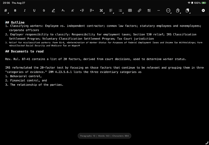Screen dimensions: 209x145
Task: Click the 'categories of evidence' quoted text
Action: 26,72
